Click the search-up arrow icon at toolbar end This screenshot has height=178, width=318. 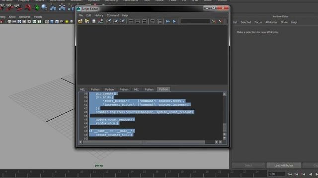pos(220,21)
